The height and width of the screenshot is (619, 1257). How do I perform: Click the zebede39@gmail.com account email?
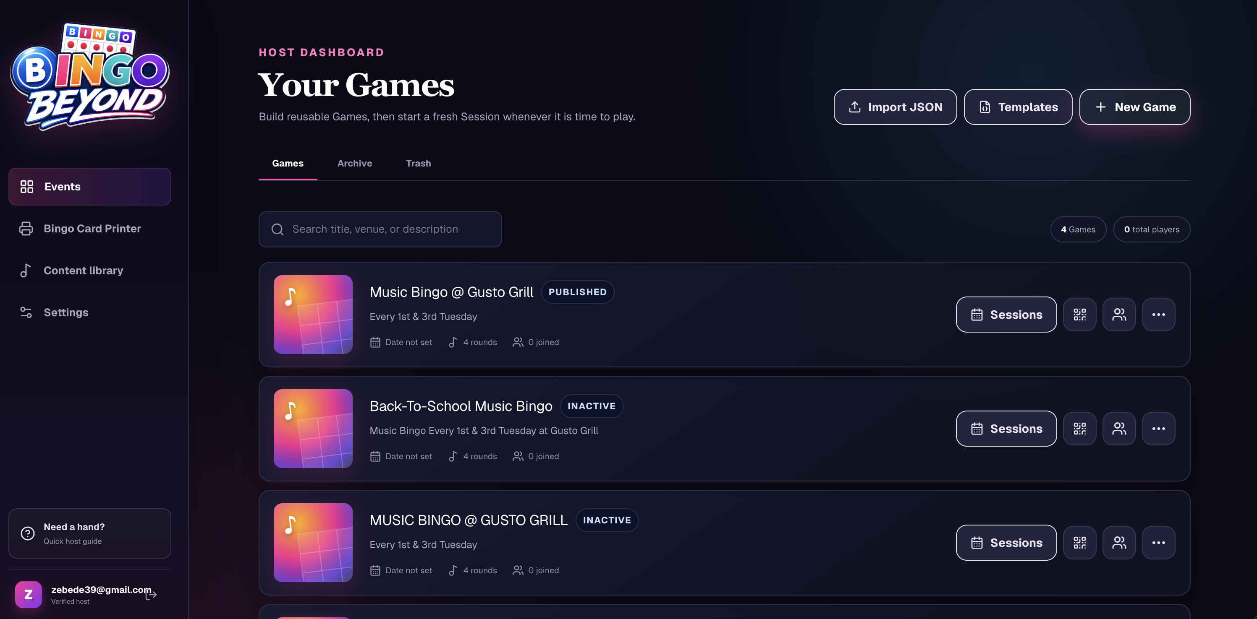pyautogui.click(x=101, y=590)
